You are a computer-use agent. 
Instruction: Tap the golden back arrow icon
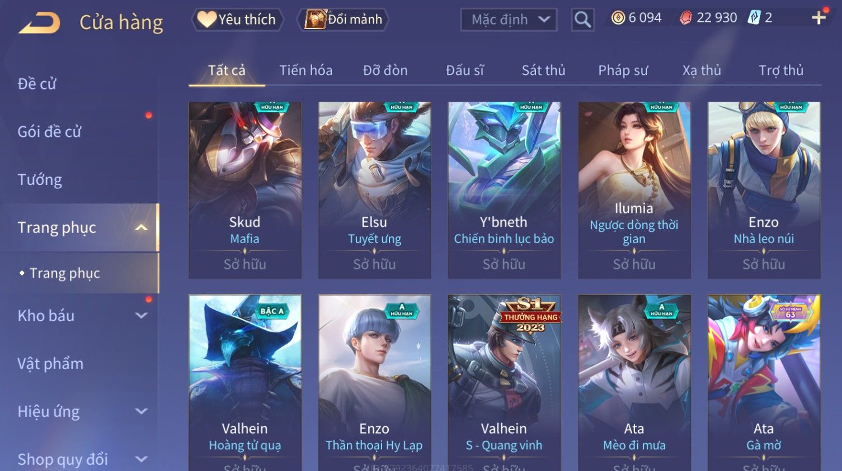(x=39, y=23)
